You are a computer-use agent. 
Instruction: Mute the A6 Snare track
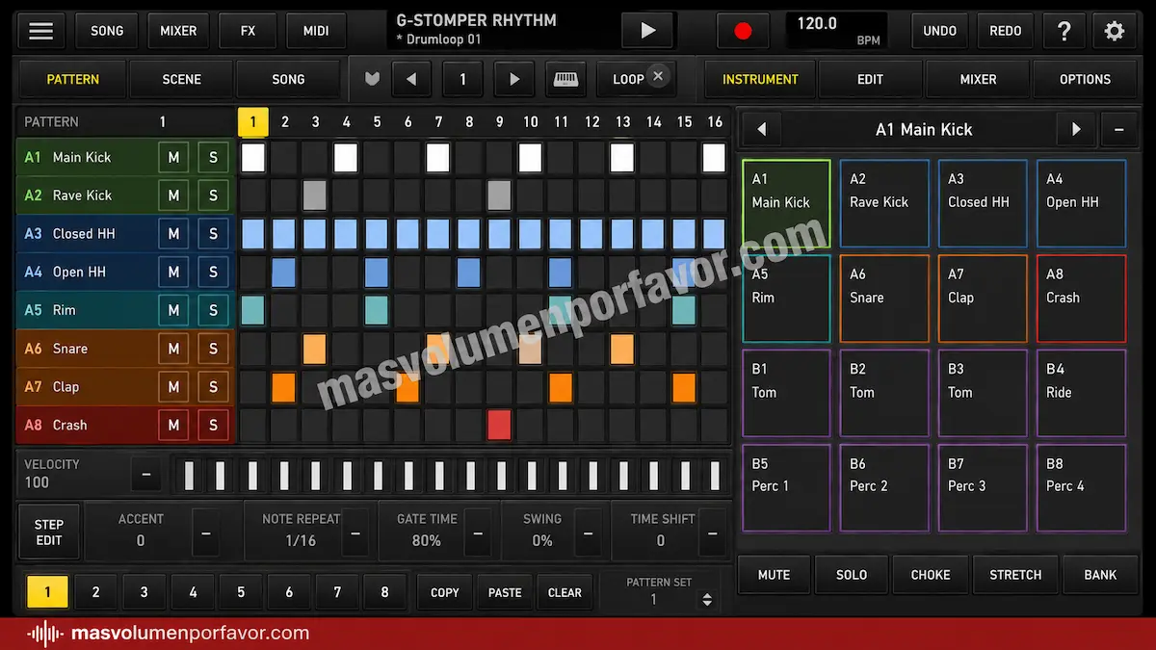click(173, 349)
